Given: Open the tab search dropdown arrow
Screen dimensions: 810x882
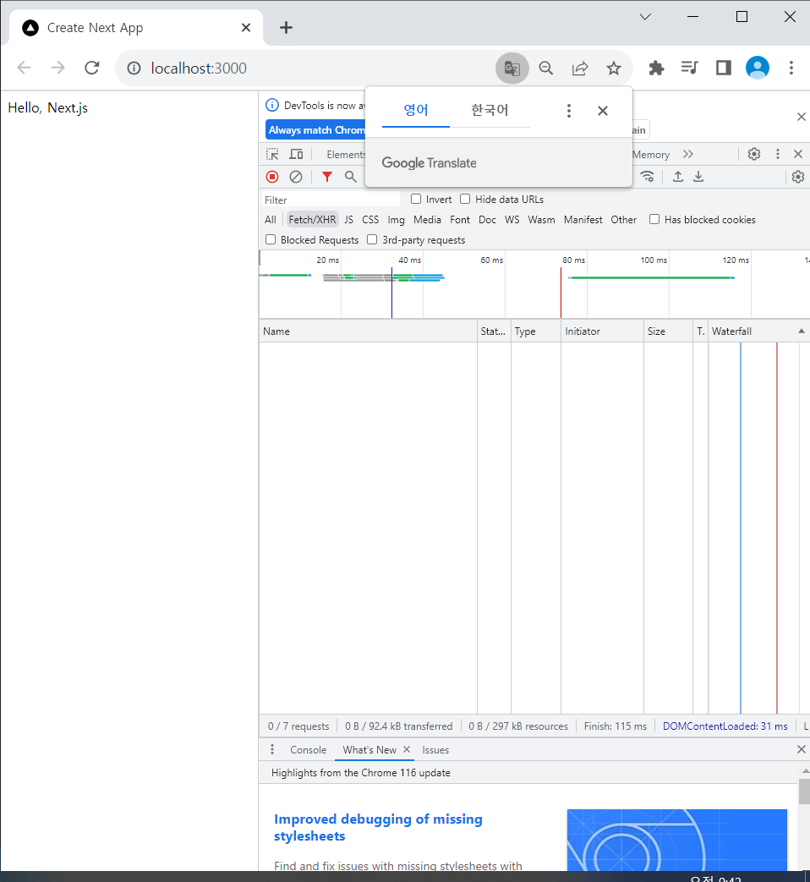Looking at the screenshot, I should coord(645,17).
